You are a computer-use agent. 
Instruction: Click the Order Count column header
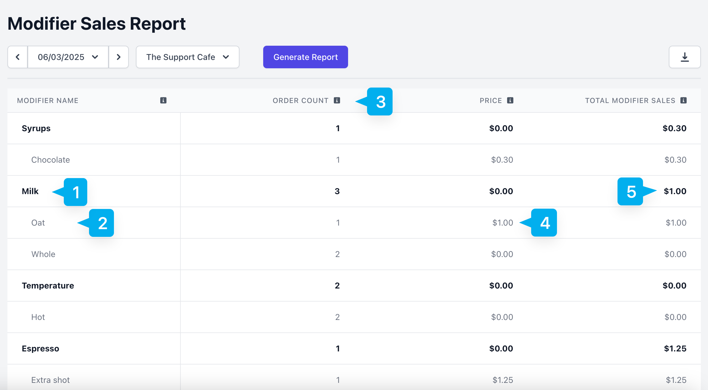[x=300, y=101]
